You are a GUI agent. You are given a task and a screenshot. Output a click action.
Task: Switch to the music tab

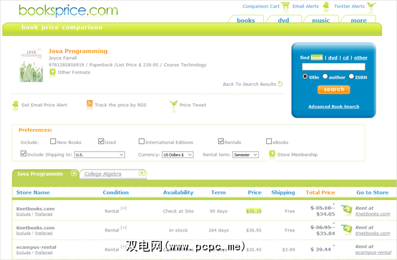tap(321, 20)
